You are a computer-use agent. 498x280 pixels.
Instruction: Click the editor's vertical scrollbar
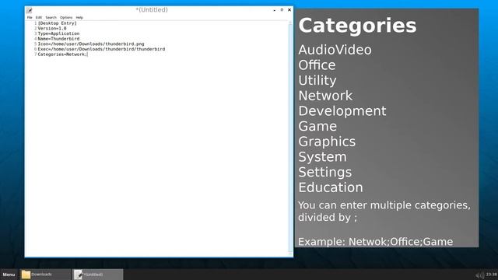[290, 138]
